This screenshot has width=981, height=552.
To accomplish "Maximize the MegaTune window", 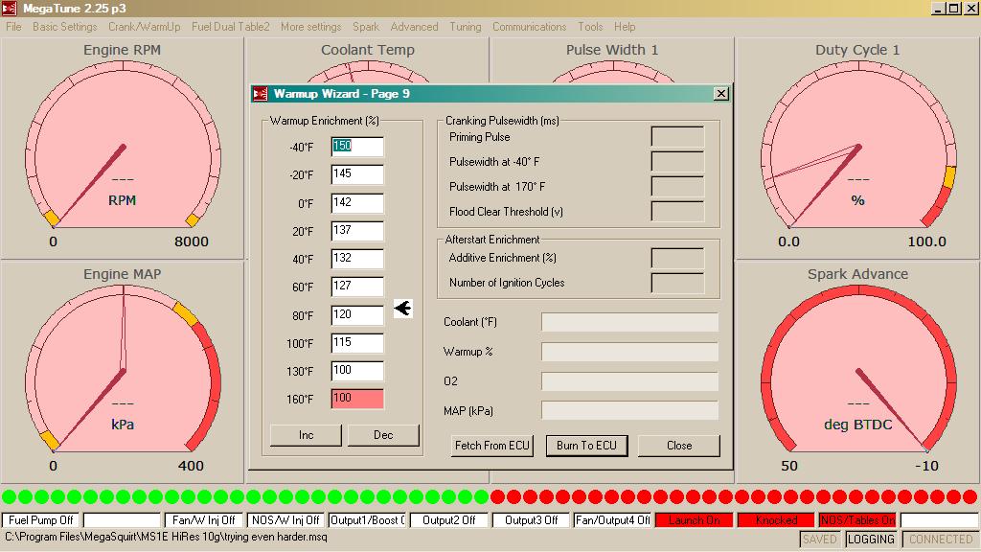I will pyautogui.click(x=953, y=8).
